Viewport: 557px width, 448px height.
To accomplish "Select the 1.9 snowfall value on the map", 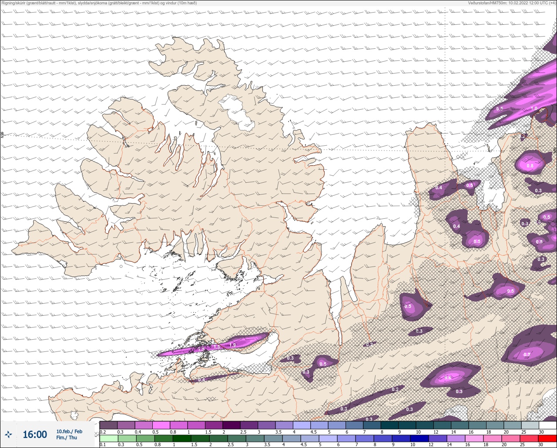I will coord(232,345).
